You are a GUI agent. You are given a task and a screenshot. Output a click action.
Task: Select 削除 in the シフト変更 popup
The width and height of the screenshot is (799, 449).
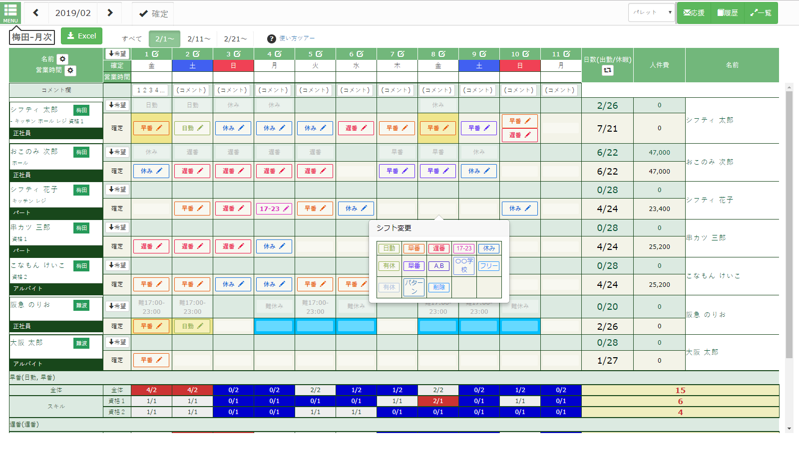[439, 287]
